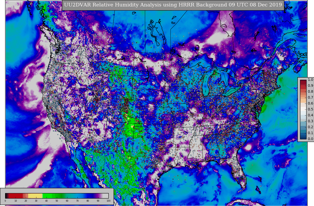
Task: Click the 70 tick label on humidity colorbar
Action: pos(77,201)
